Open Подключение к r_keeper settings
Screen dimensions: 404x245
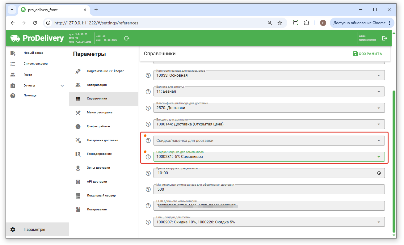click(105, 71)
